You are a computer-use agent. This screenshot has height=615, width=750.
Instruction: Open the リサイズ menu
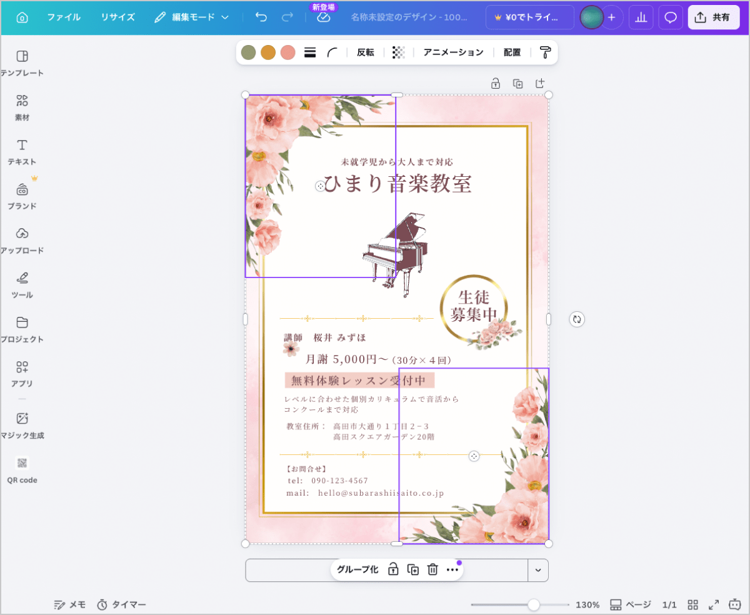[x=117, y=17]
